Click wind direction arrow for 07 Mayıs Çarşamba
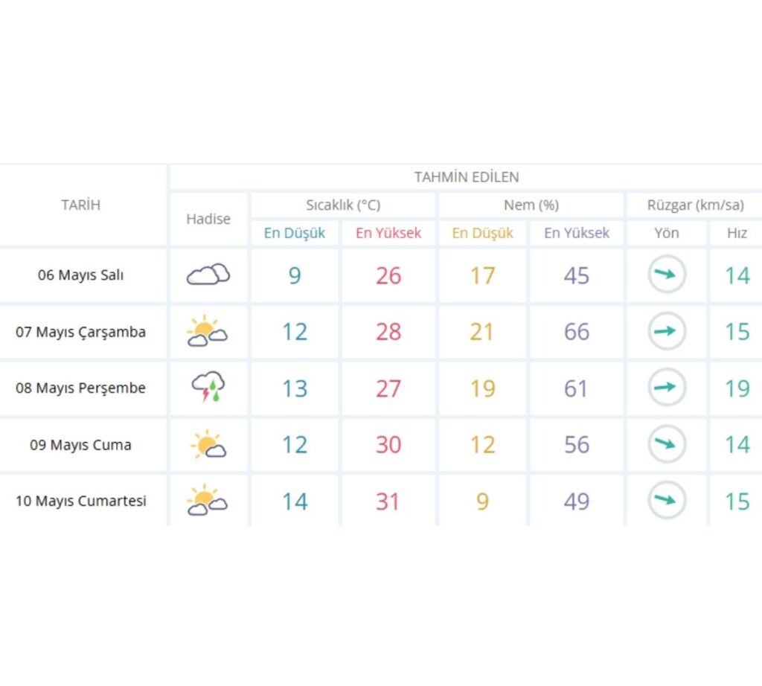 point(666,332)
